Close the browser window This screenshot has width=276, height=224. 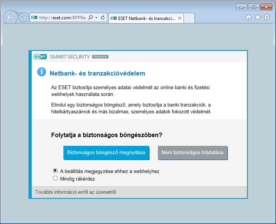[x=266, y=7]
